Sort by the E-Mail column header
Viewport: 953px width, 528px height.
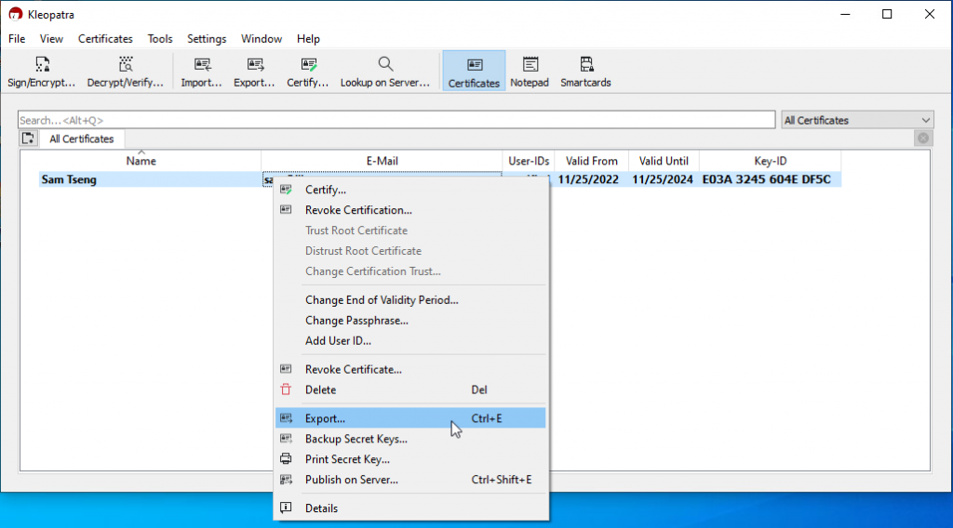(382, 161)
